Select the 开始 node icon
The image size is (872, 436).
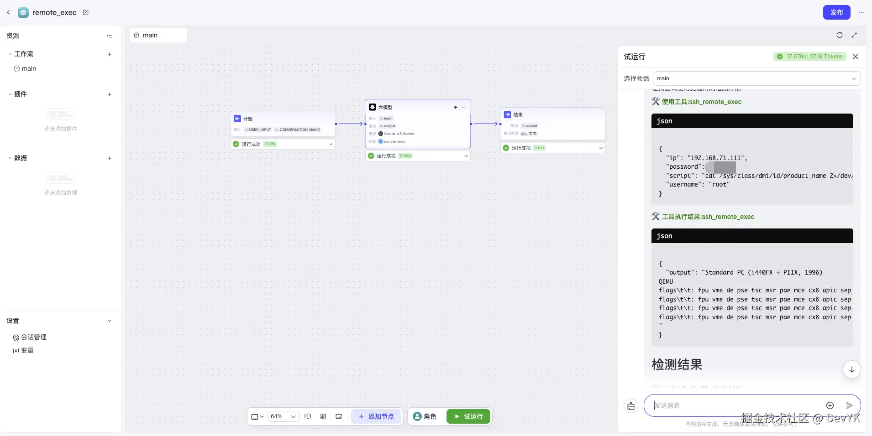pos(237,119)
